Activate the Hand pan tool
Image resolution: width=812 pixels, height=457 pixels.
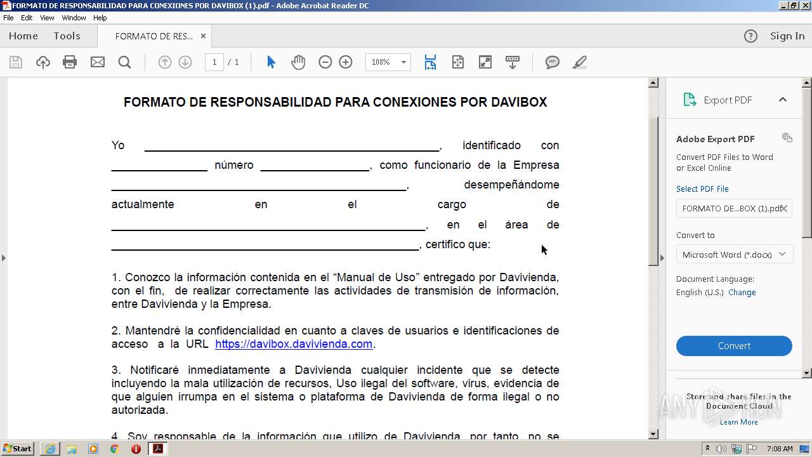[x=298, y=62]
